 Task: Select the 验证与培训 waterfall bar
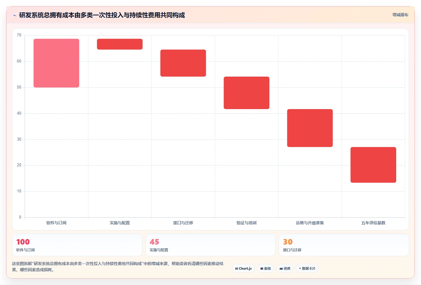pos(246,93)
